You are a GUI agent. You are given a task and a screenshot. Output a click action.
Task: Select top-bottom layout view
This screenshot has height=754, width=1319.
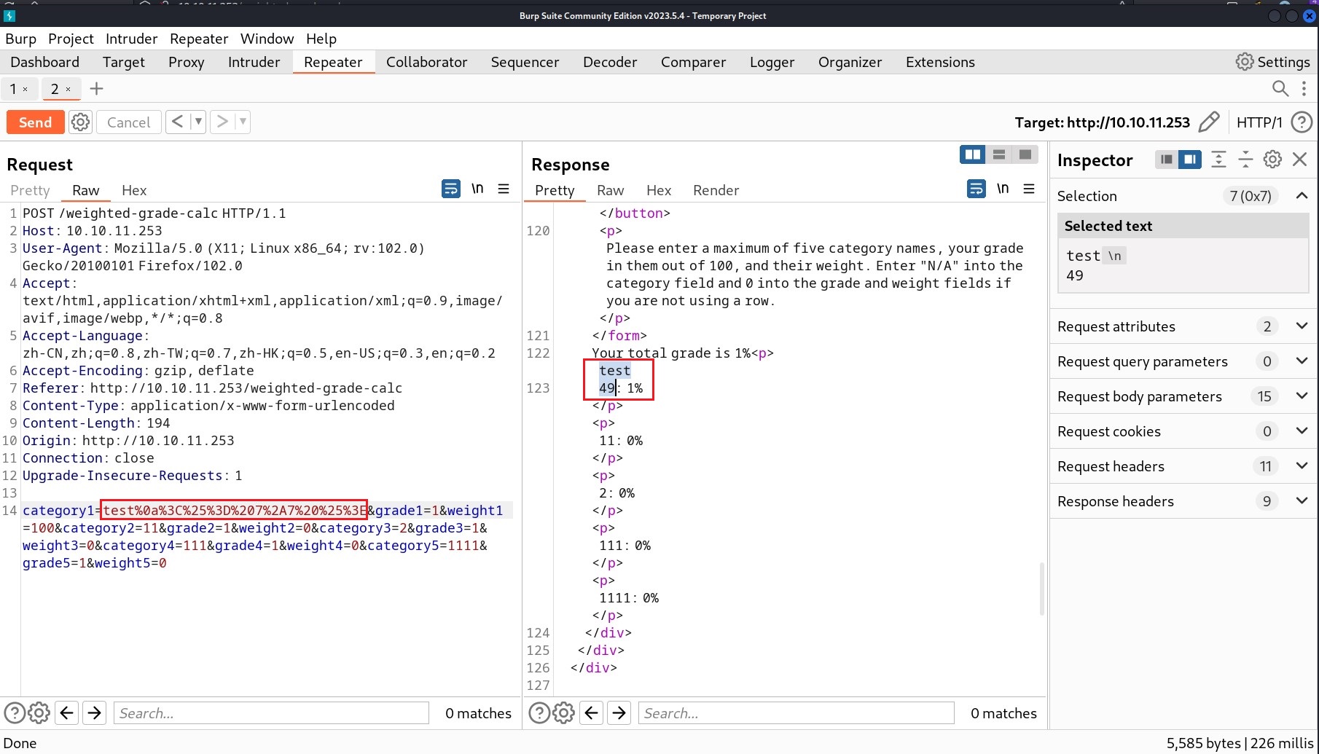[x=999, y=154]
